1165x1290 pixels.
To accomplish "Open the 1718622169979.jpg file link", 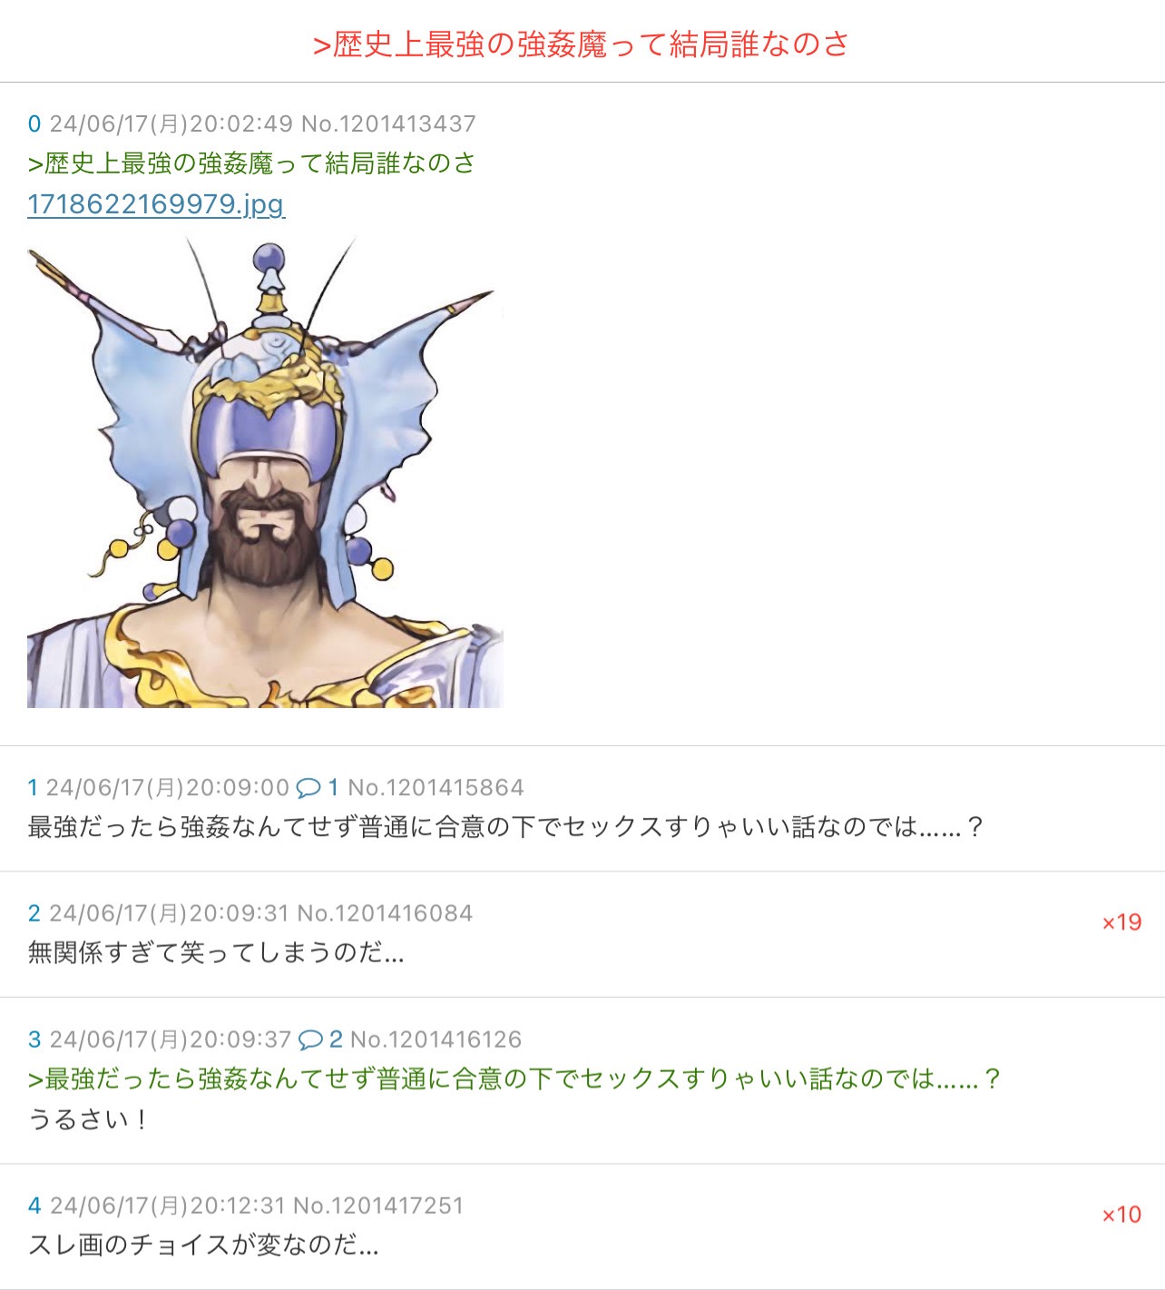I will (x=156, y=204).
